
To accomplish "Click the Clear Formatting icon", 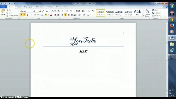I will pos(52,11).
